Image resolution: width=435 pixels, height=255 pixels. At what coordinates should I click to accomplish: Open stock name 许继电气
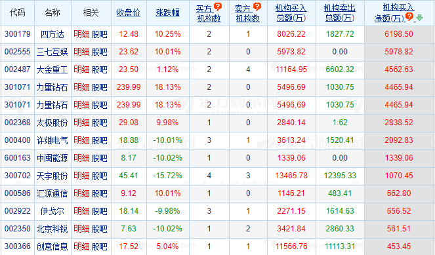point(52,140)
